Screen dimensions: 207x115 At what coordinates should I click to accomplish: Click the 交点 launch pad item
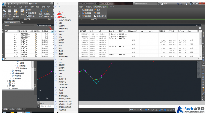point(97,10)
